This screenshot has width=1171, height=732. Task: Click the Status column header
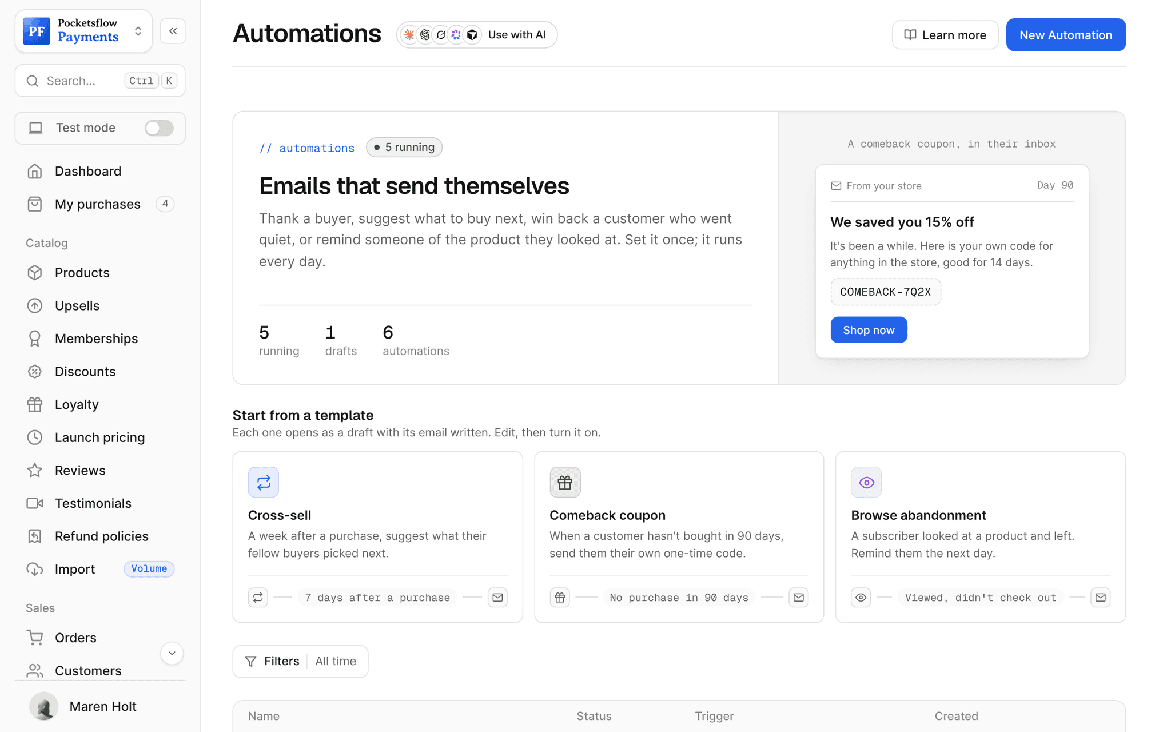594,716
